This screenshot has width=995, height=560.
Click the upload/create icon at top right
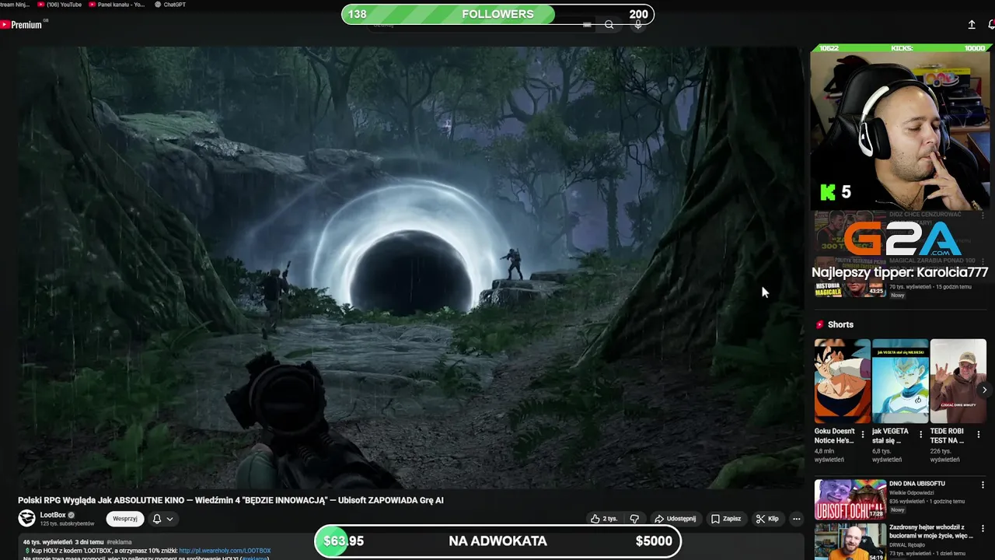[972, 25]
